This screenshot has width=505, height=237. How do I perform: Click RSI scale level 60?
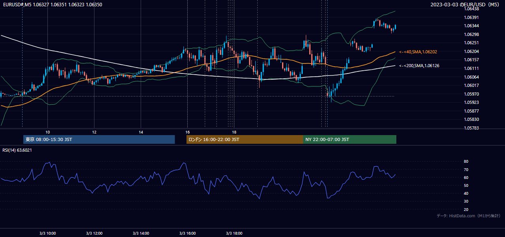[466, 177]
